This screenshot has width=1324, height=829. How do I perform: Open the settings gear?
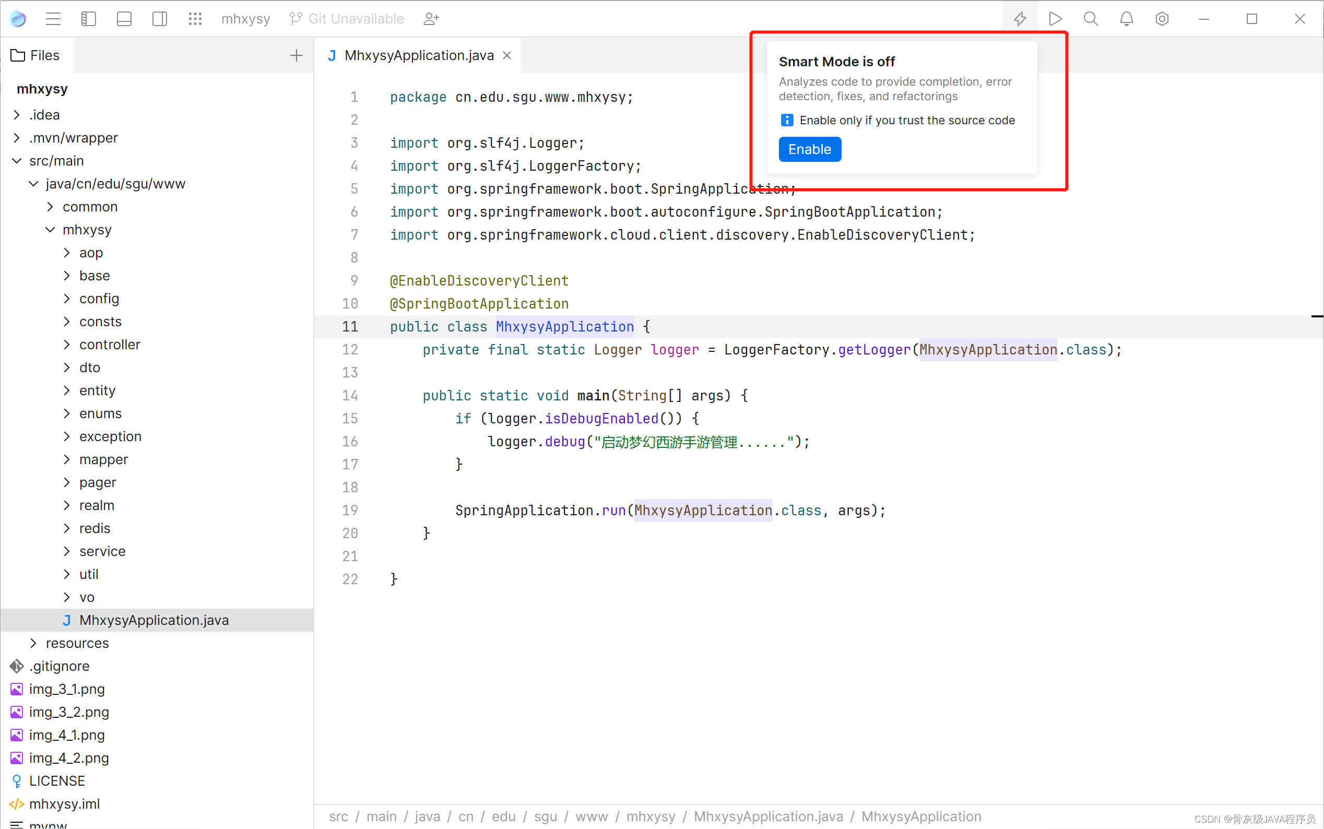1162,18
